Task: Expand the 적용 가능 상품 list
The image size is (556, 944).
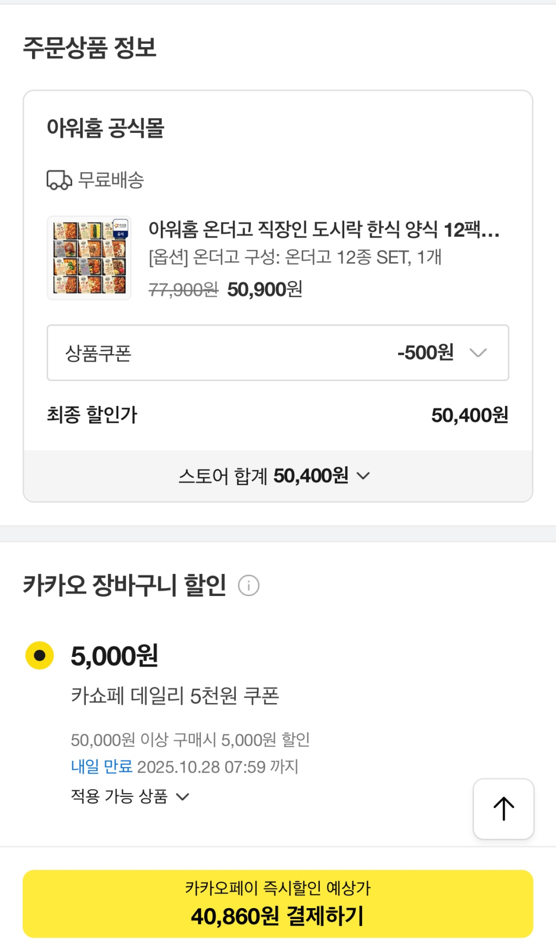Action: point(130,796)
